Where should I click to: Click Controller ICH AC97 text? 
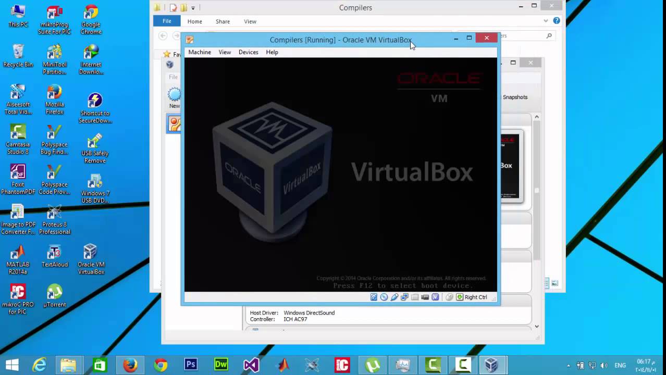point(278,319)
